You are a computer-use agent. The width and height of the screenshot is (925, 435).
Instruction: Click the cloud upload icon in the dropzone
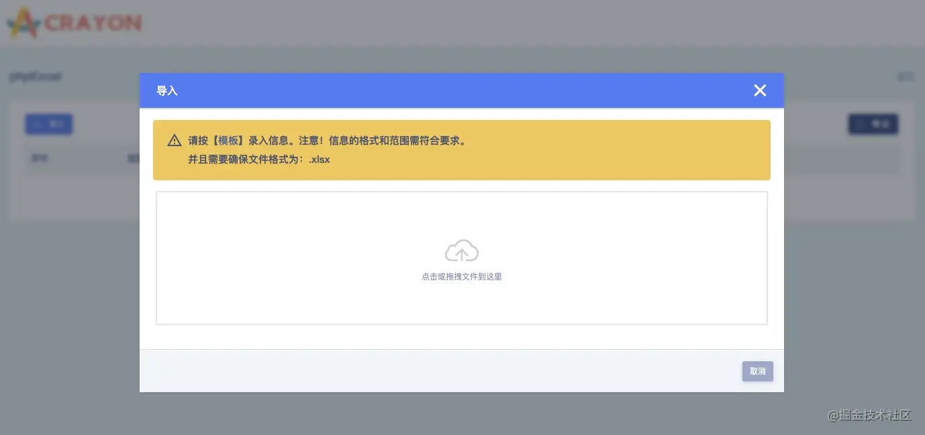pos(461,249)
